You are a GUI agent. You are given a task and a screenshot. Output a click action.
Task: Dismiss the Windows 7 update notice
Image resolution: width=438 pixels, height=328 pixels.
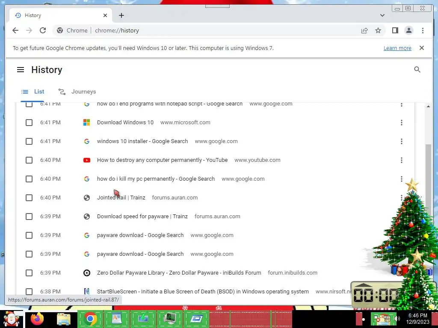tap(421, 48)
